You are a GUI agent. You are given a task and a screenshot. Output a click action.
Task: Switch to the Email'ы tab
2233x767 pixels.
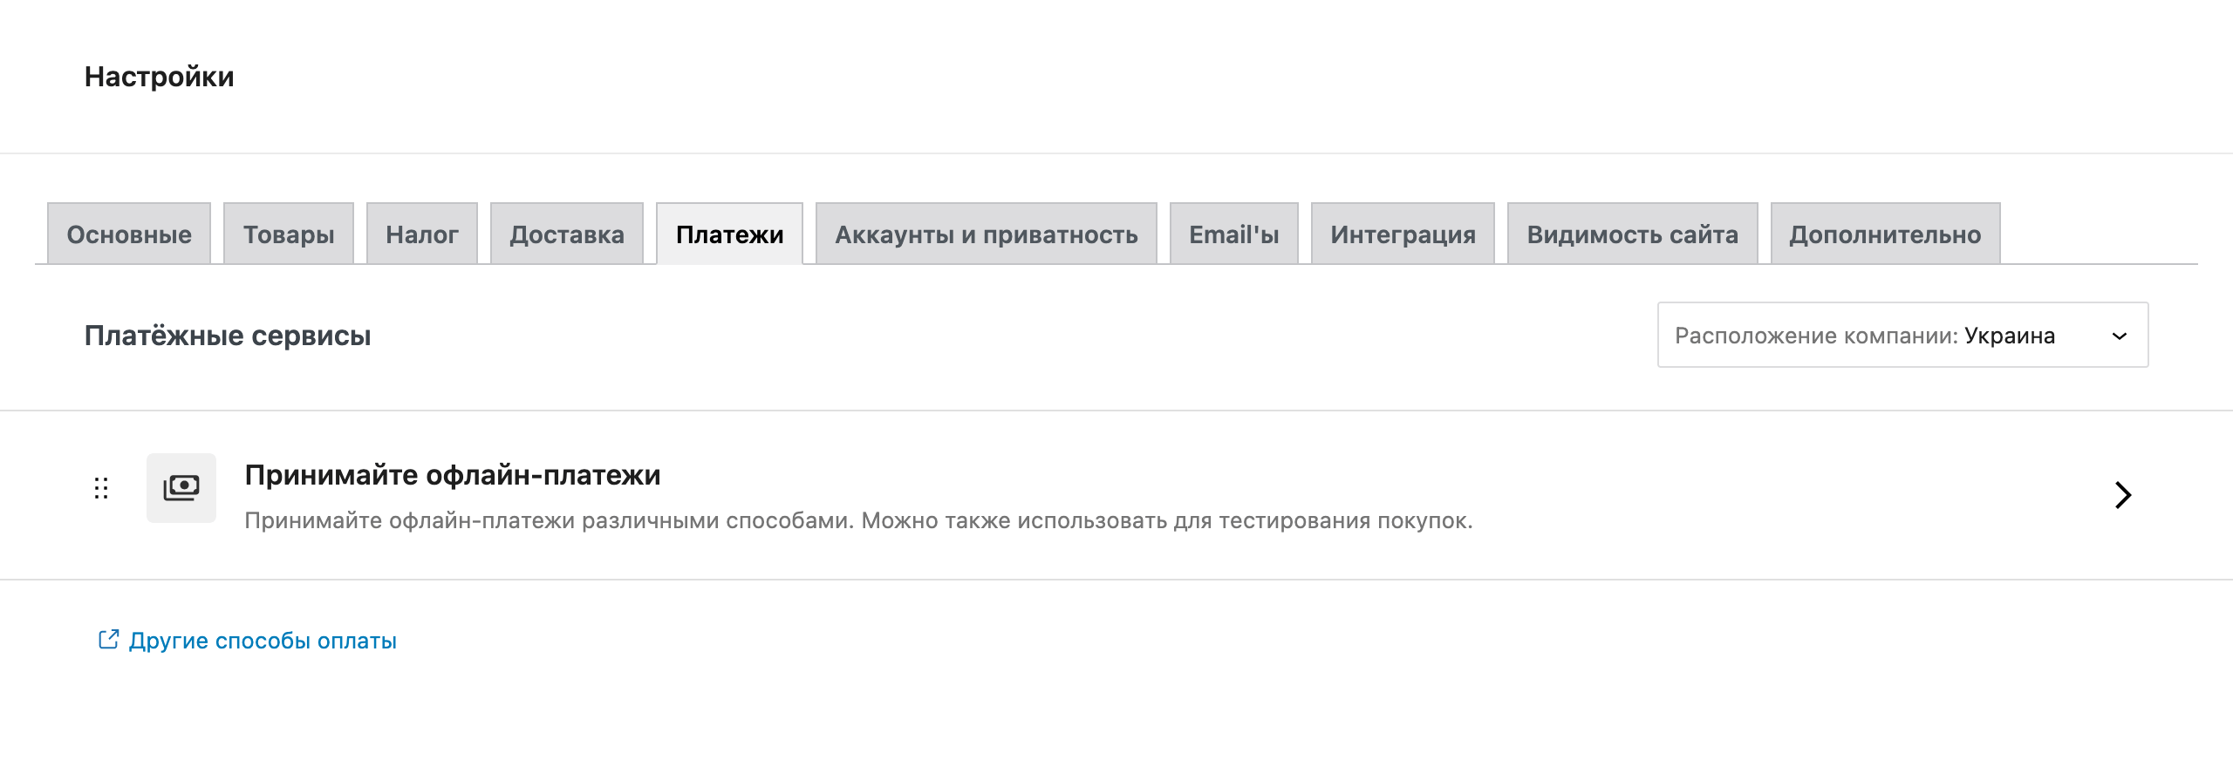pyautogui.click(x=1233, y=234)
